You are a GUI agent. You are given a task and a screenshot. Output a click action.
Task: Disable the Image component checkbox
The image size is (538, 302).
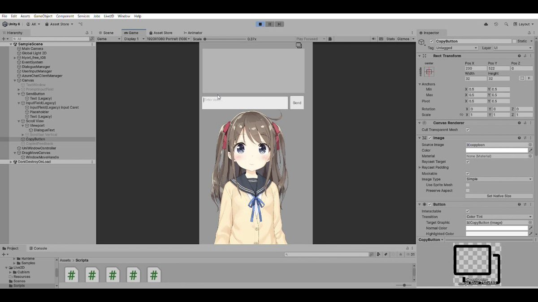coord(430,138)
